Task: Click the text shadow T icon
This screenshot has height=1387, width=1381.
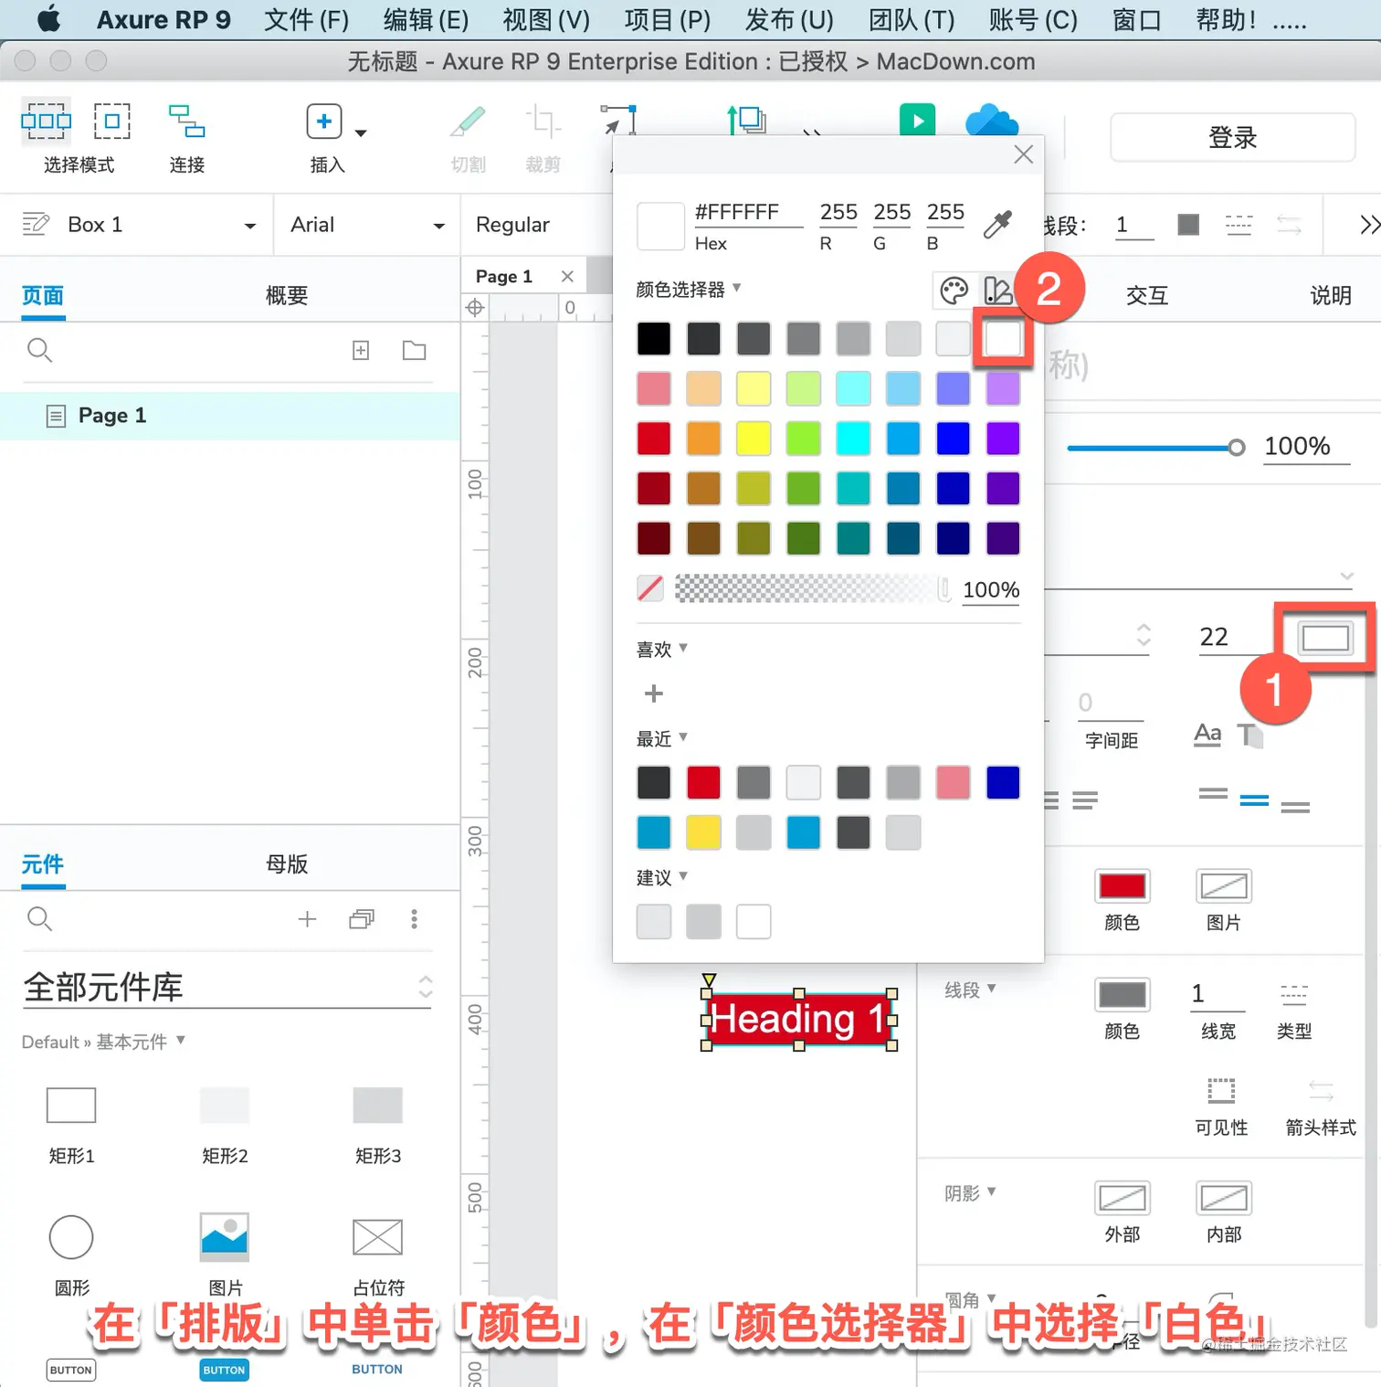Action: pyautogui.click(x=1249, y=735)
